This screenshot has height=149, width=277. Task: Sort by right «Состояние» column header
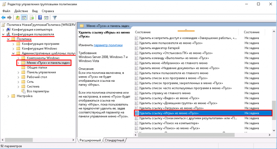coord(252,32)
